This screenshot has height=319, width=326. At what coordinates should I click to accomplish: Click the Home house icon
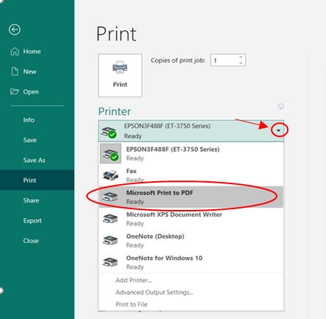tap(15, 52)
